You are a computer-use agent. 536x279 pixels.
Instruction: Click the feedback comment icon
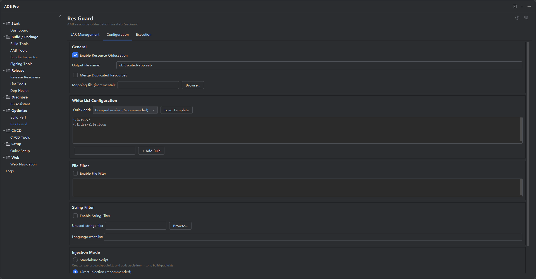[x=526, y=18]
